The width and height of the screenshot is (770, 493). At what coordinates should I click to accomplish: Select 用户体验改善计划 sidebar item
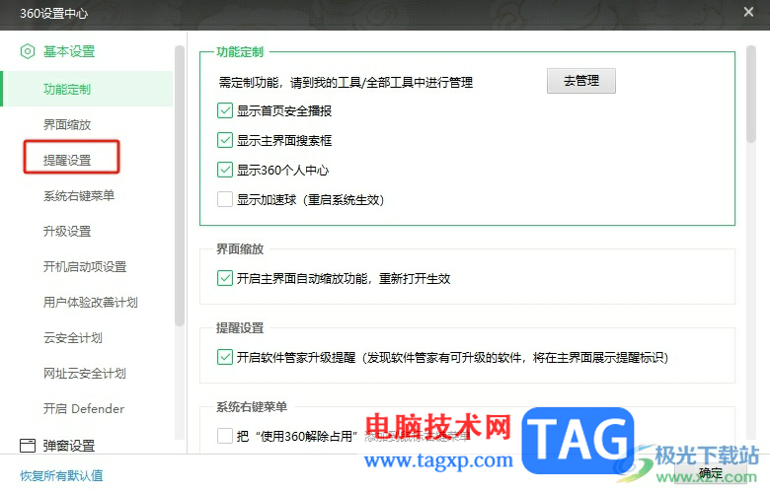pos(91,302)
